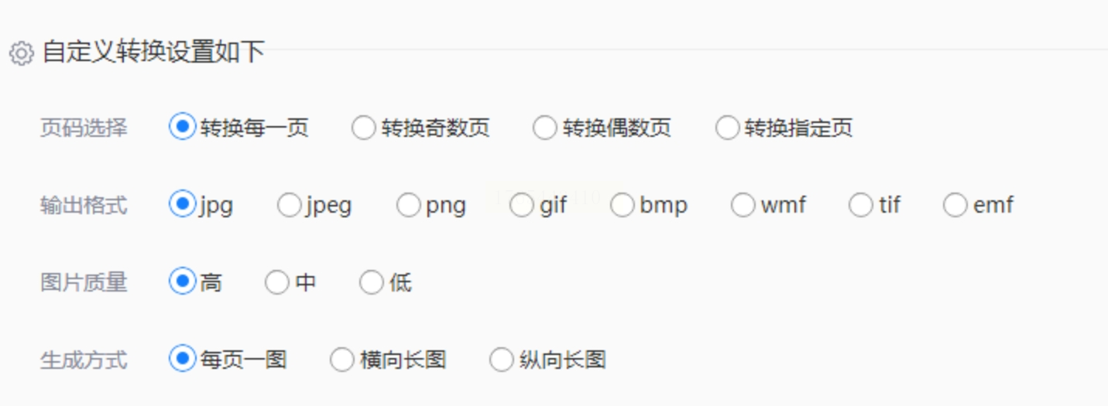Pick tif as output format
The width and height of the screenshot is (1108, 406).
(861, 205)
